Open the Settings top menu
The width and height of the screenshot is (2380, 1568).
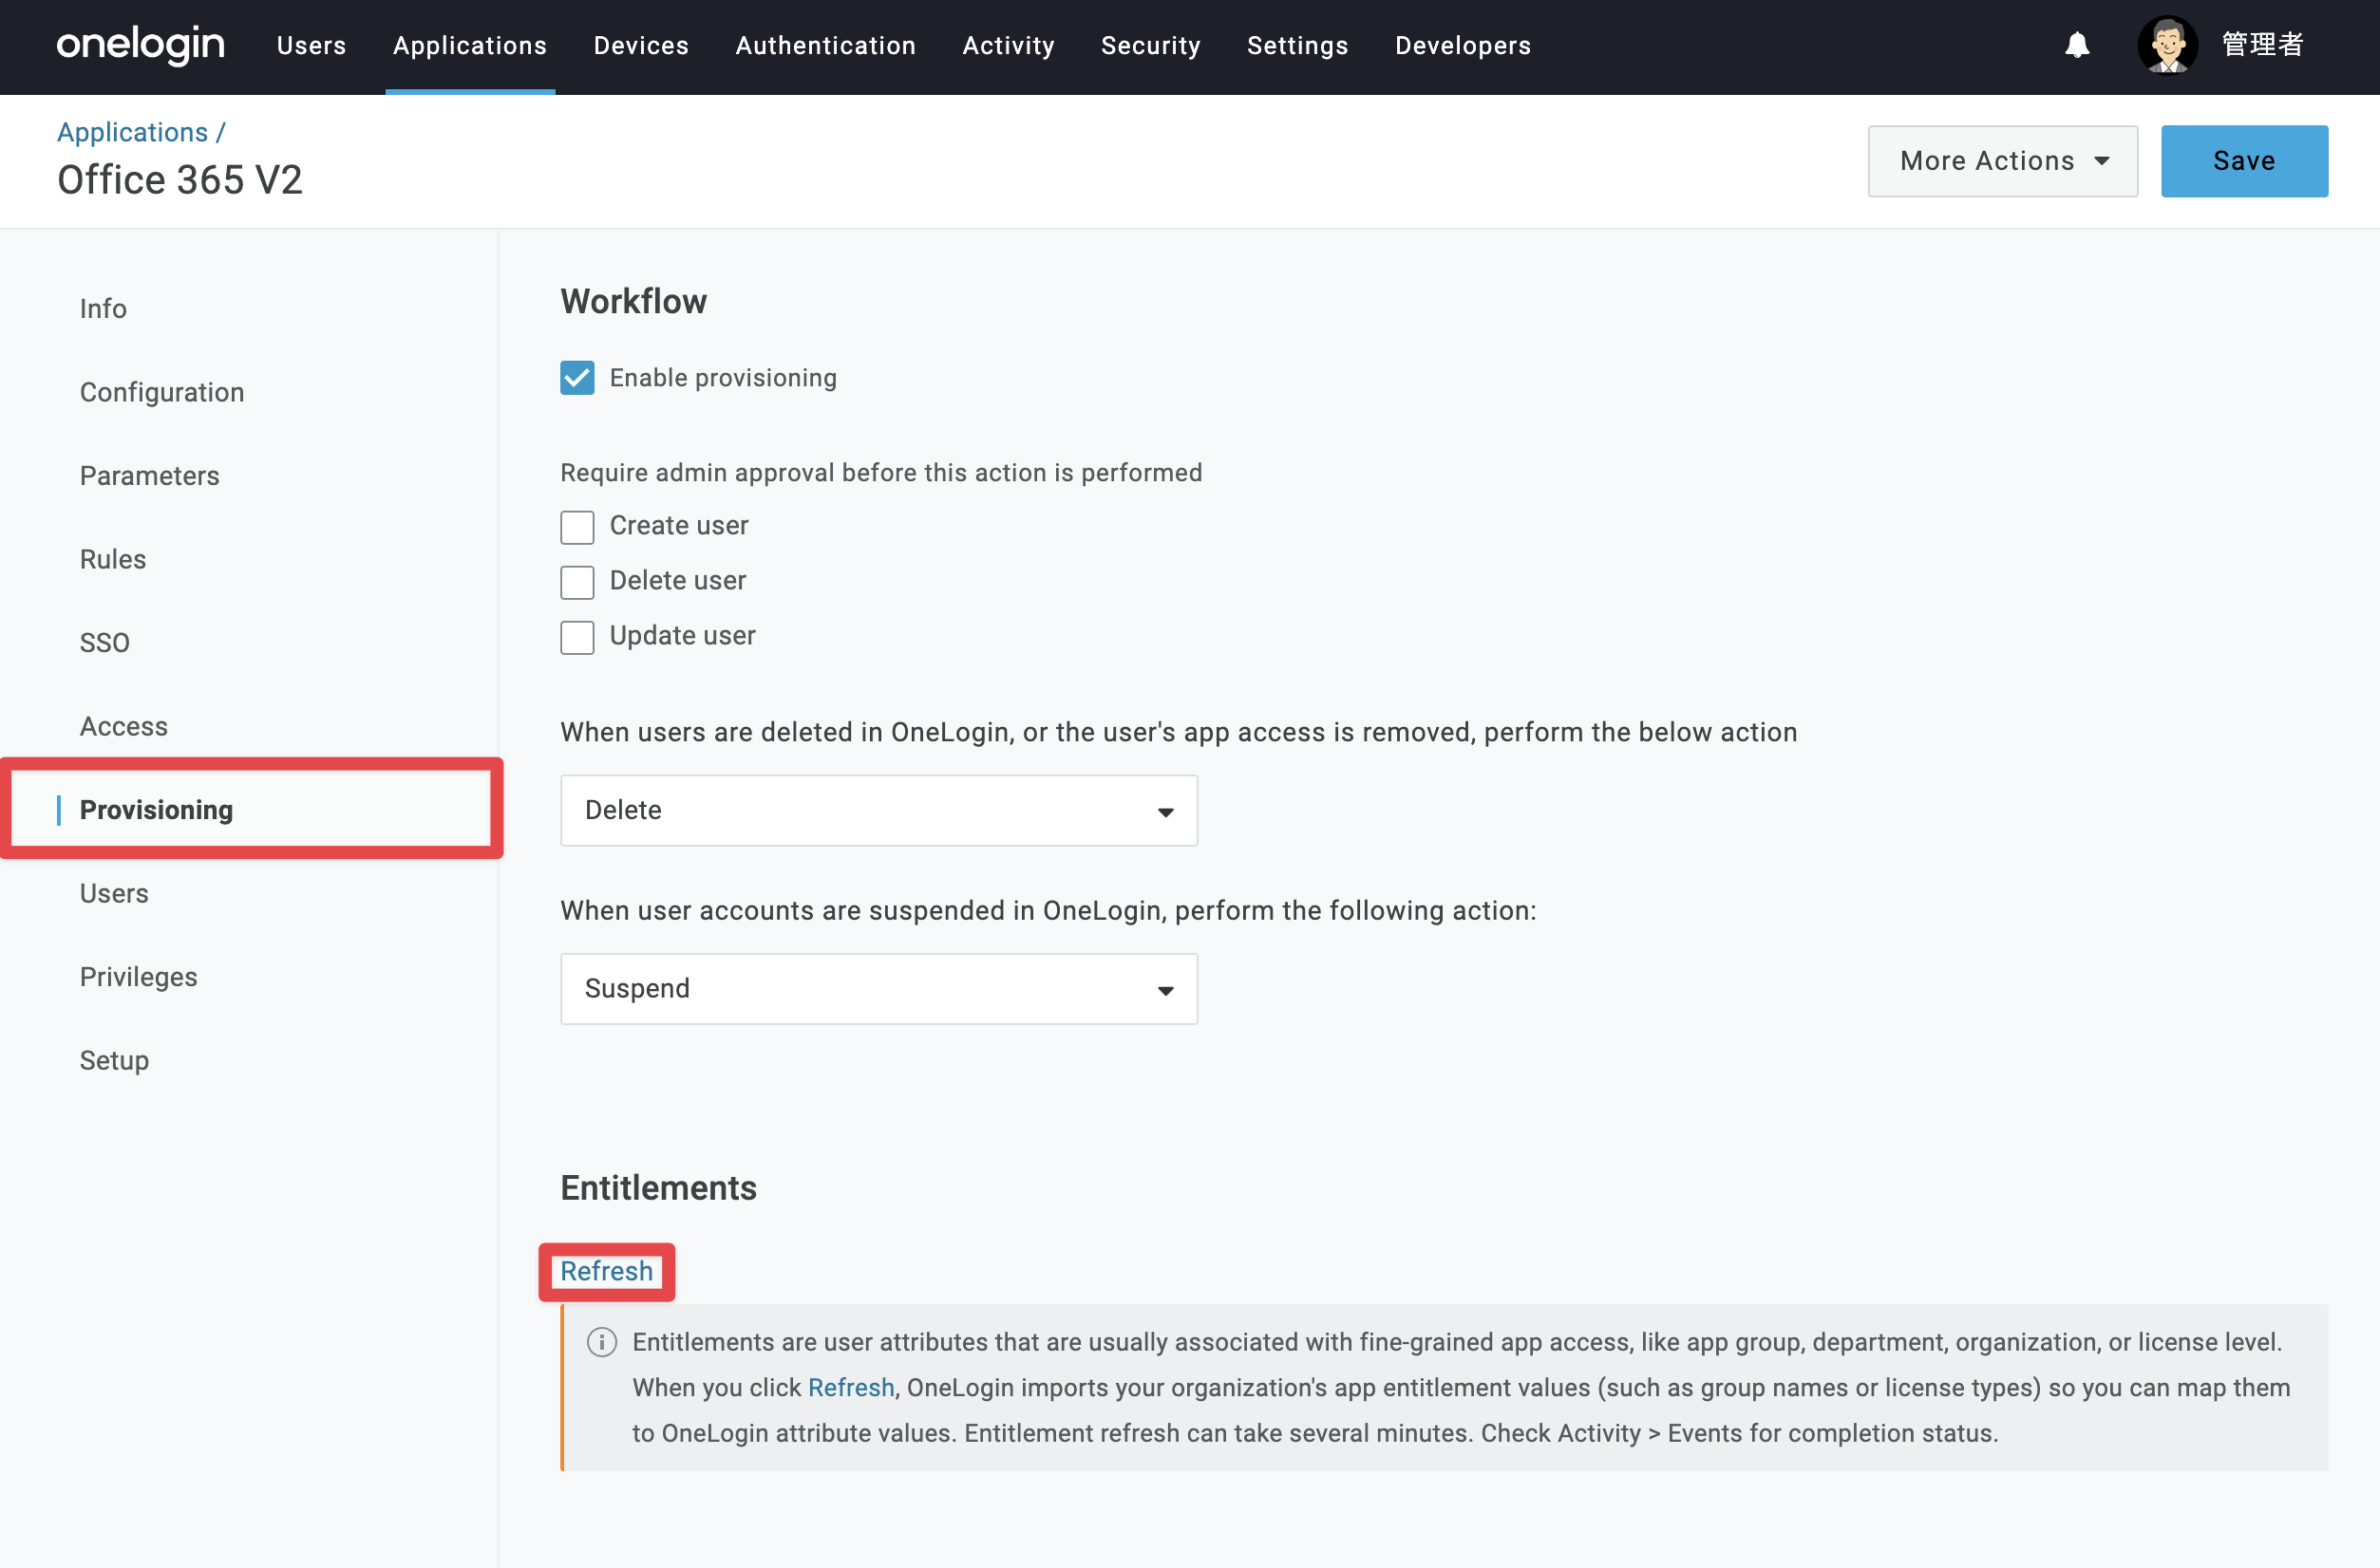click(1297, 46)
